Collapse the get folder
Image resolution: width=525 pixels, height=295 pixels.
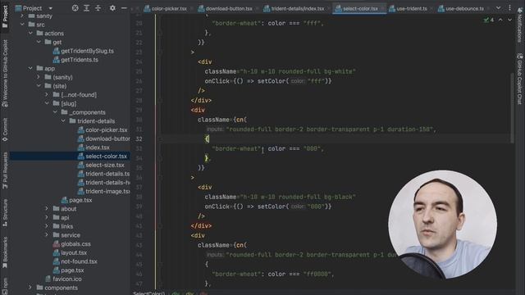coord(39,42)
